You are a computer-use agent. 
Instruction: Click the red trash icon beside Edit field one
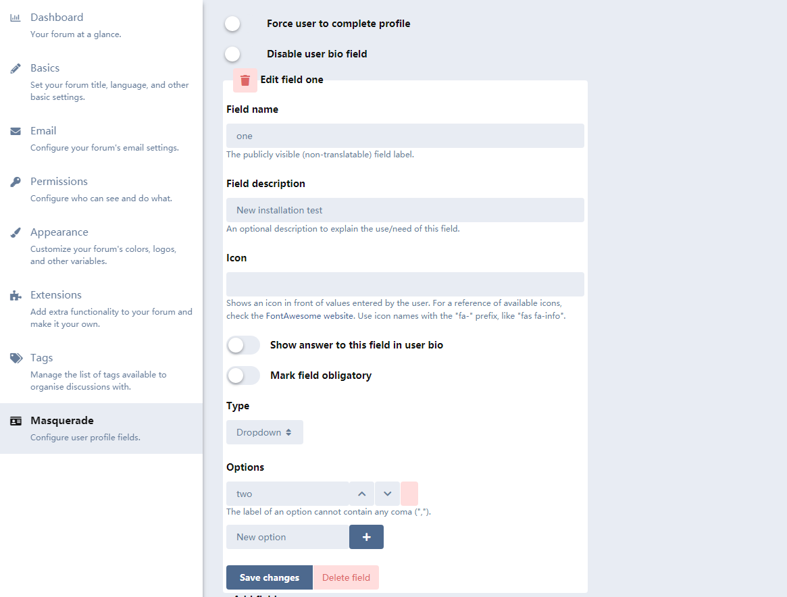point(245,80)
